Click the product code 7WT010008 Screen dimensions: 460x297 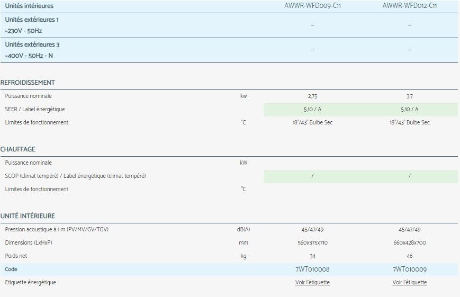pyautogui.click(x=312, y=269)
